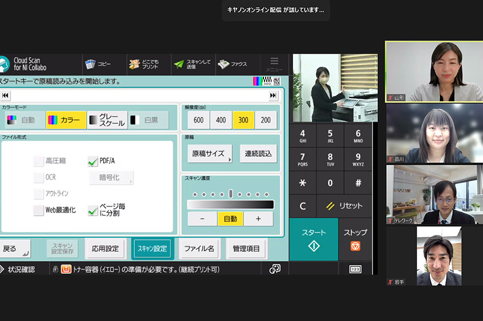The width and height of the screenshot is (483, 321).
Task: Open スキャンして送信 scan and send
Action: [192, 64]
